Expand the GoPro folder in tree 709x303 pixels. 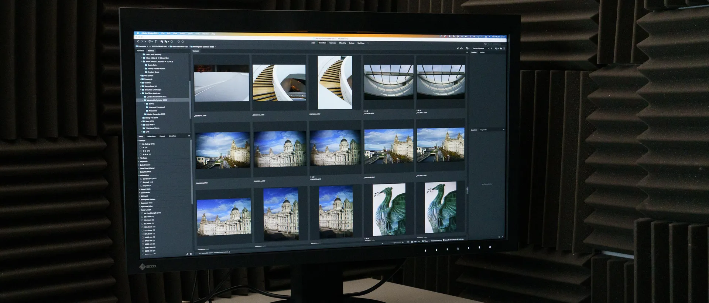(x=145, y=104)
